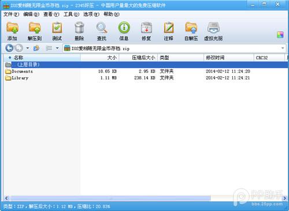Click the 2.95 KB compressed size

(x=147, y=71)
